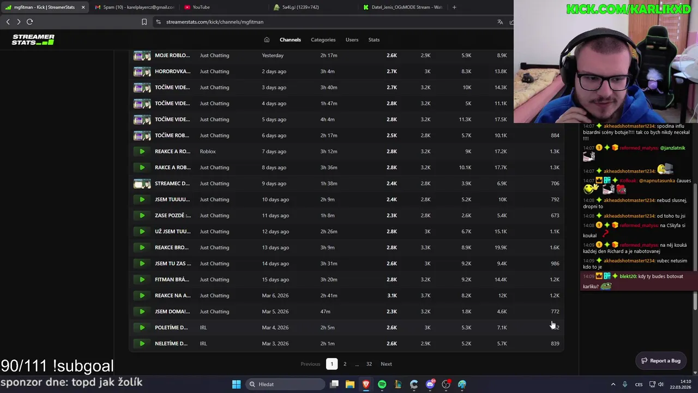Select pagination page 1
This screenshot has height=393, width=698.
click(332, 364)
